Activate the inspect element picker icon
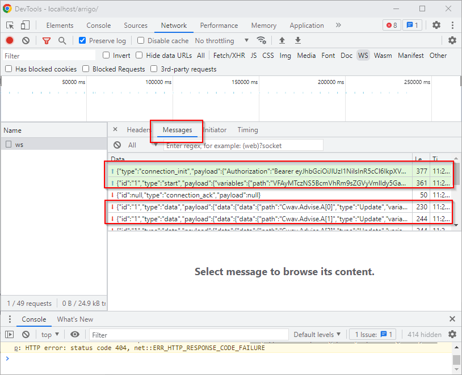 (x=10, y=26)
